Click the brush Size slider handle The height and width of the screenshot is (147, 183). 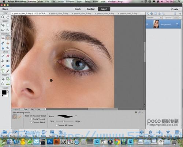pos(63,121)
